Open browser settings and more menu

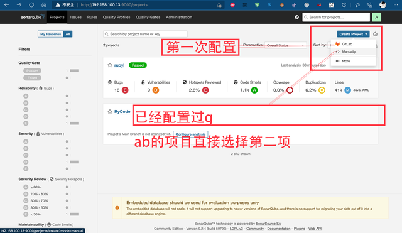(396, 4)
